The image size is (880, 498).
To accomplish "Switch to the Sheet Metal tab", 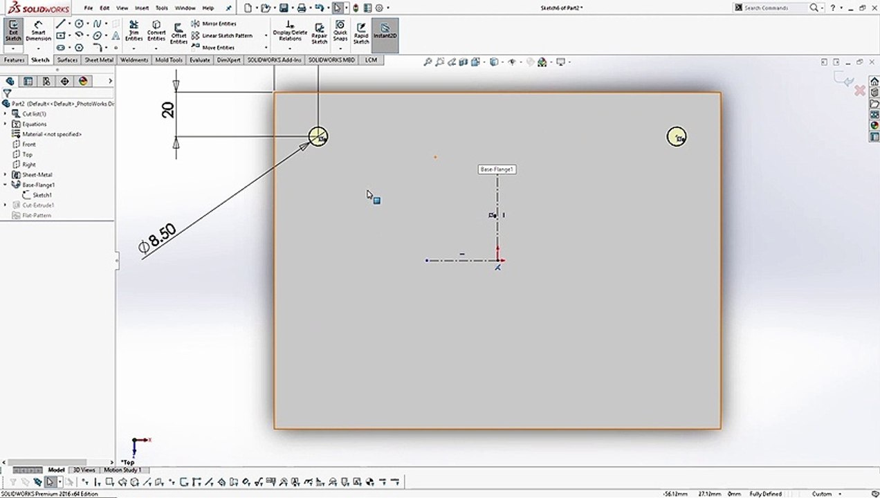I will tap(99, 60).
